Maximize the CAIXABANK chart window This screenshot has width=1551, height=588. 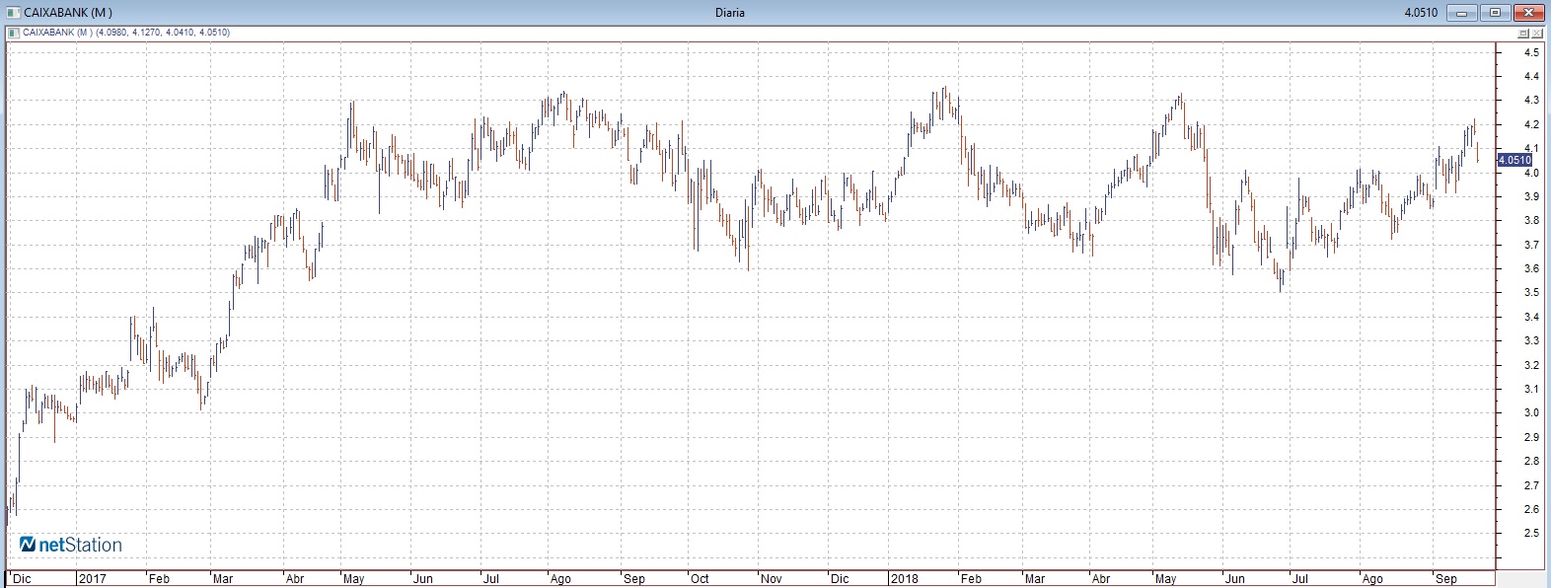click(x=1495, y=13)
